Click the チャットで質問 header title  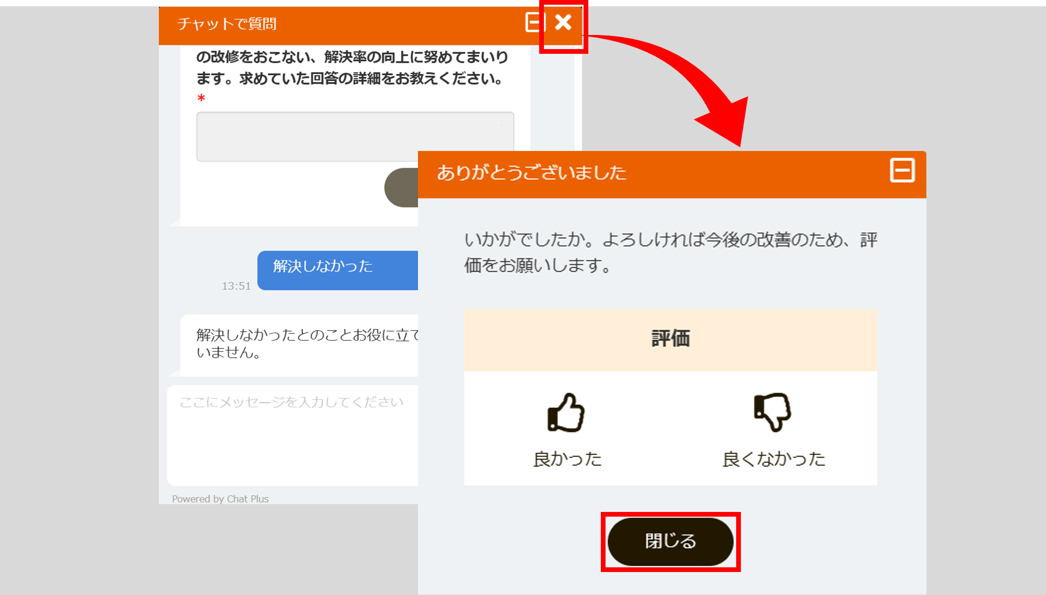(x=227, y=24)
